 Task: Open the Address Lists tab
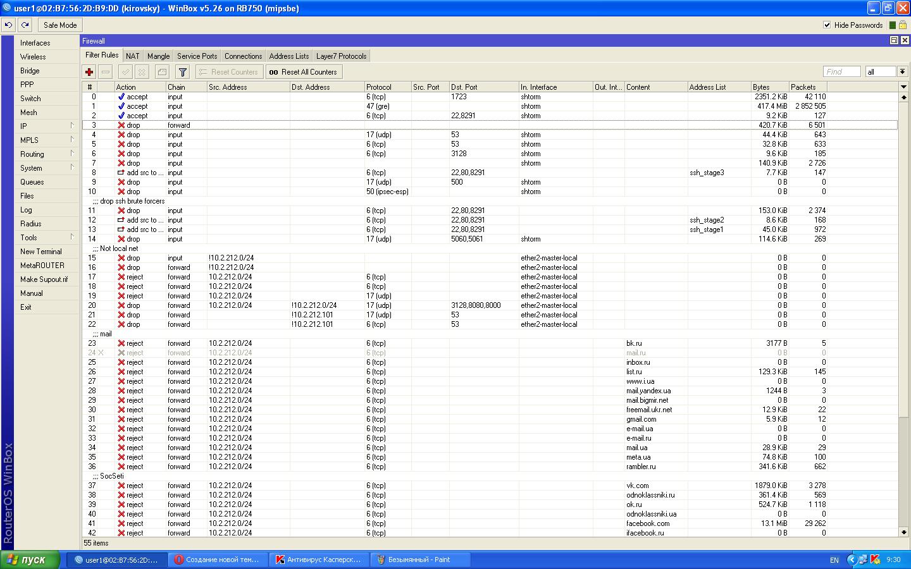click(289, 56)
